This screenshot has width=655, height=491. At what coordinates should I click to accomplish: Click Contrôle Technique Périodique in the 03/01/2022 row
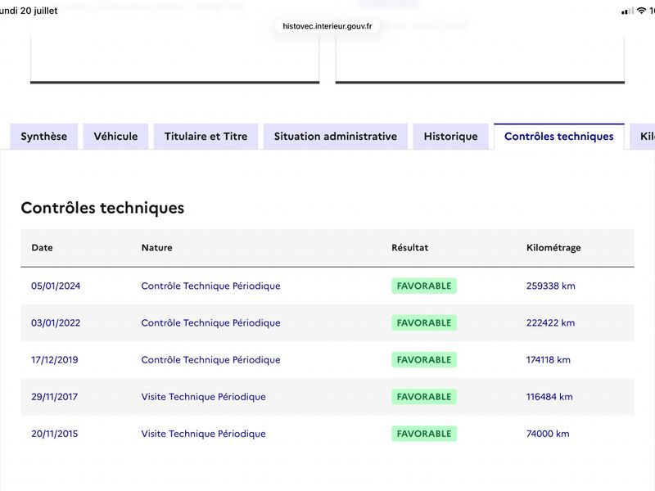point(210,322)
